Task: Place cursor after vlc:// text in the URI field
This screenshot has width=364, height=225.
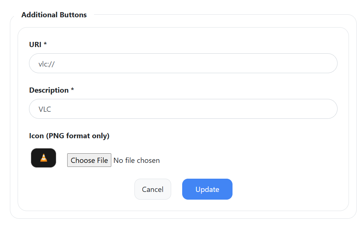Action: point(55,64)
